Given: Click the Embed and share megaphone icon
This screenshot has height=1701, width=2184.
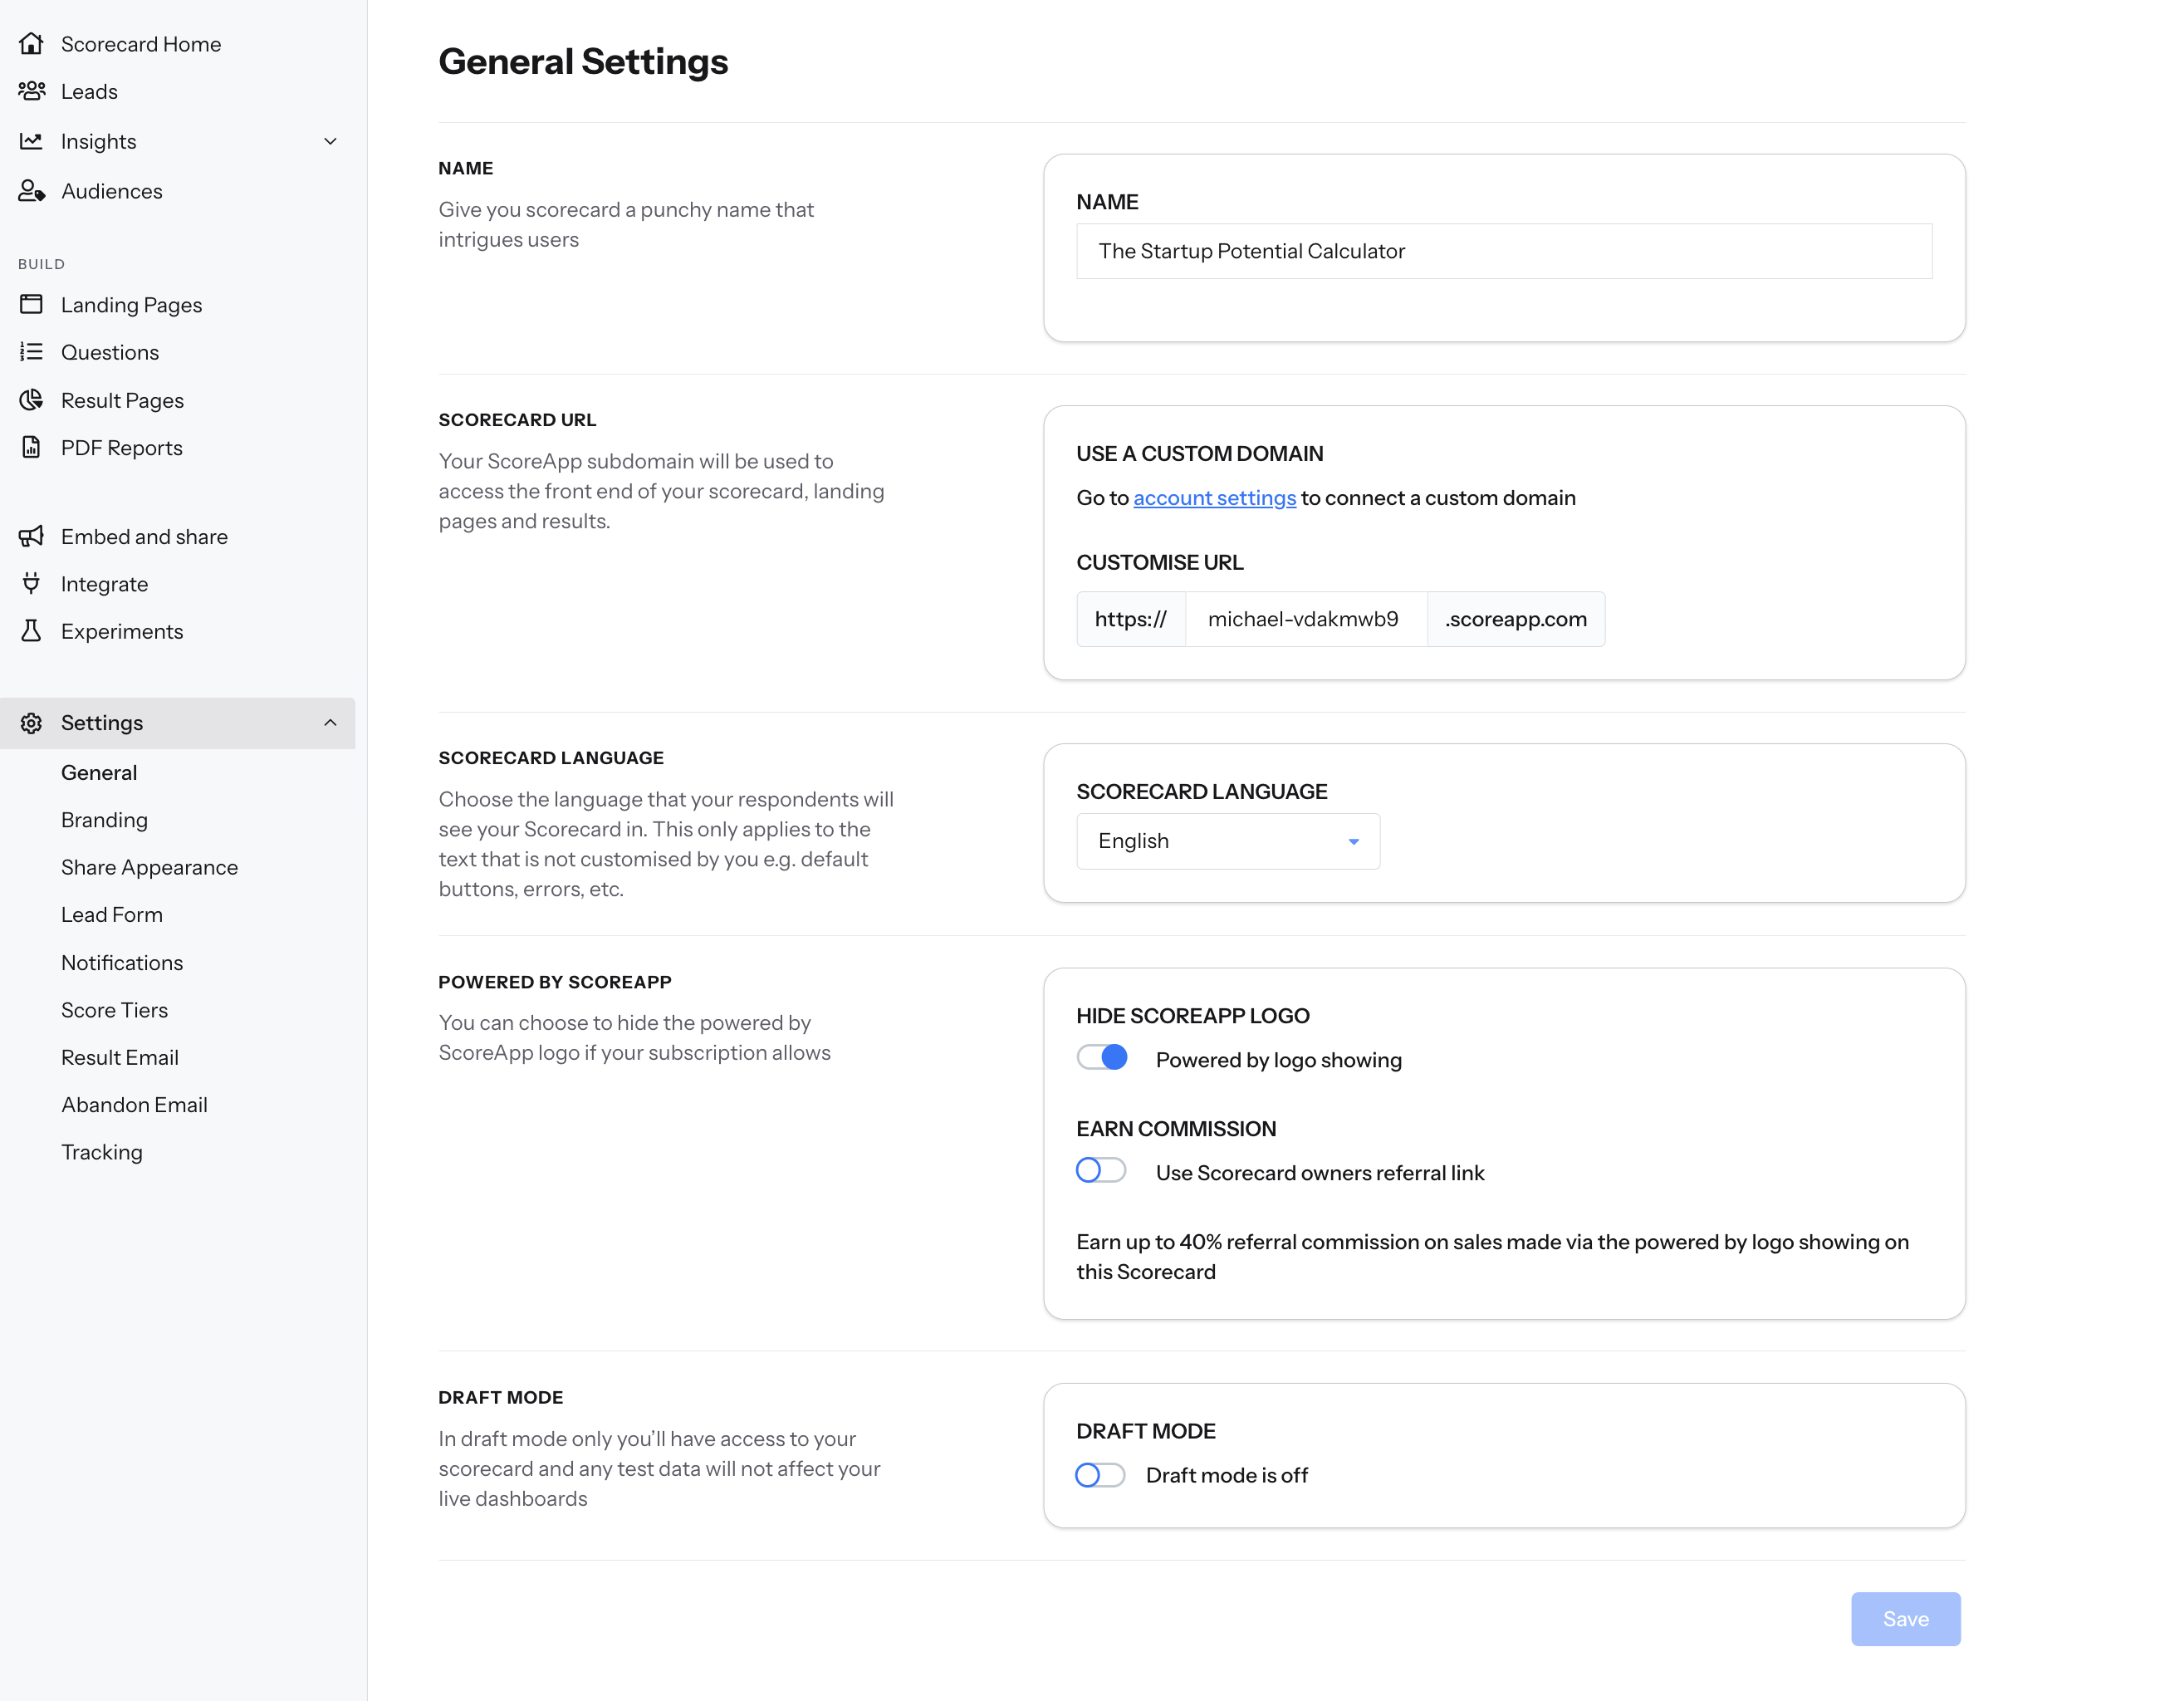Looking at the screenshot, I should pyautogui.click(x=31, y=536).
